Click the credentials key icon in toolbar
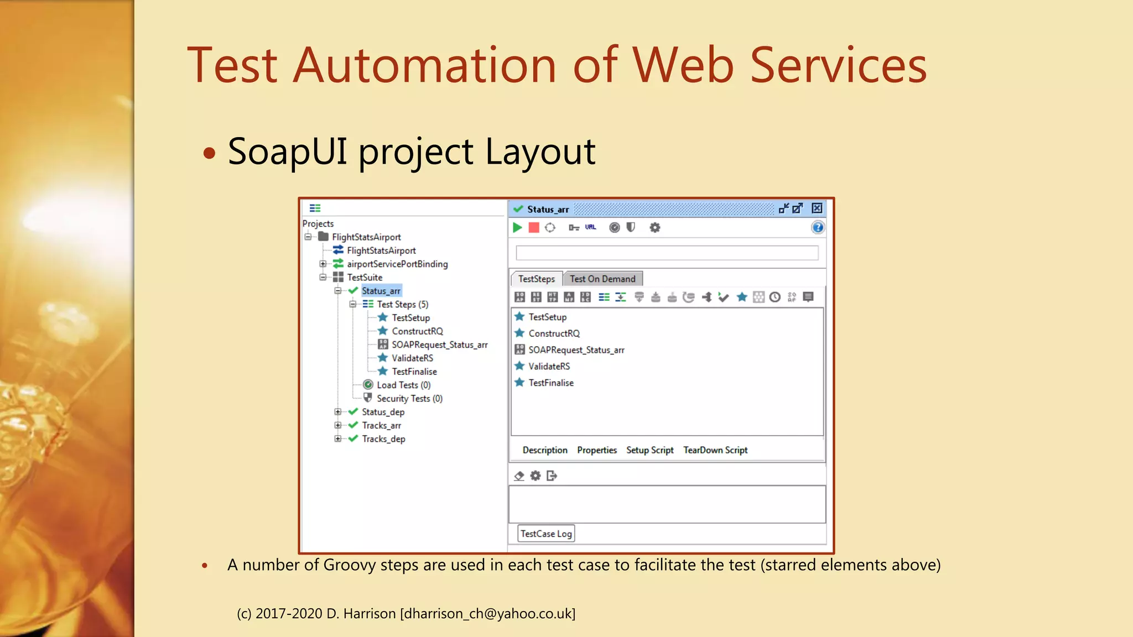The width and height of the screenshot is (1133, 637). click(574, 227)
